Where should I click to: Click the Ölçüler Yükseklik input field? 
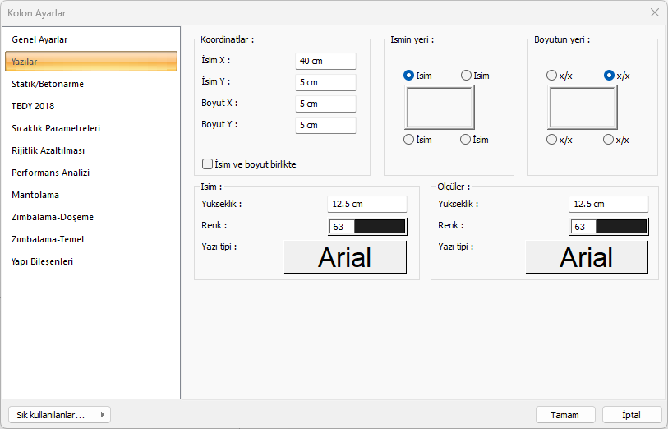[607, 205]
